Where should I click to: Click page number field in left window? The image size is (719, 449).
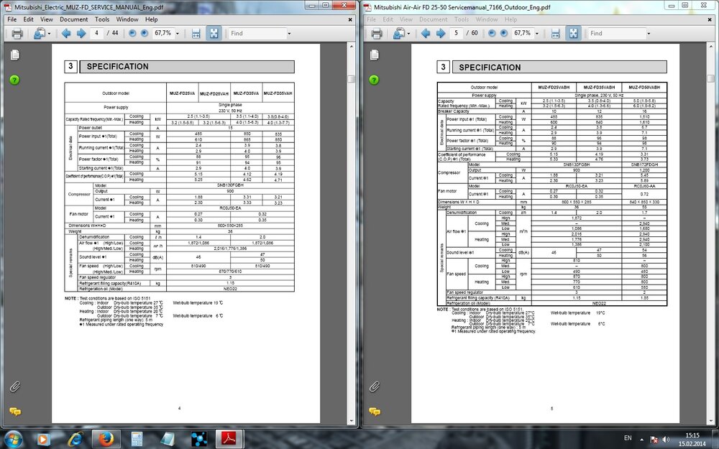point(96,33)
